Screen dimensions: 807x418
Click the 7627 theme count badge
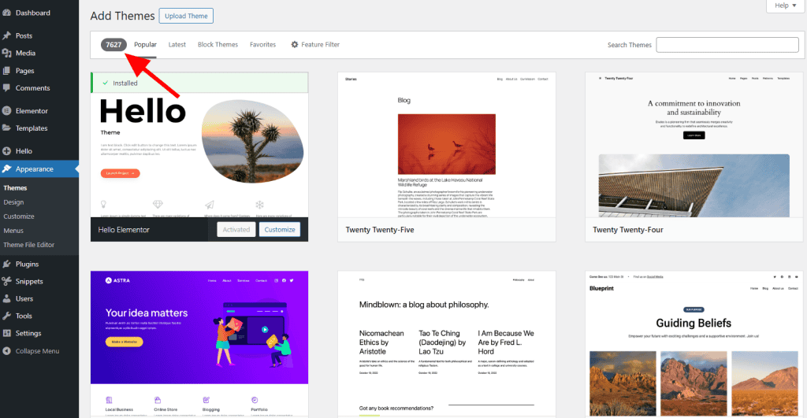coord(113,45)
